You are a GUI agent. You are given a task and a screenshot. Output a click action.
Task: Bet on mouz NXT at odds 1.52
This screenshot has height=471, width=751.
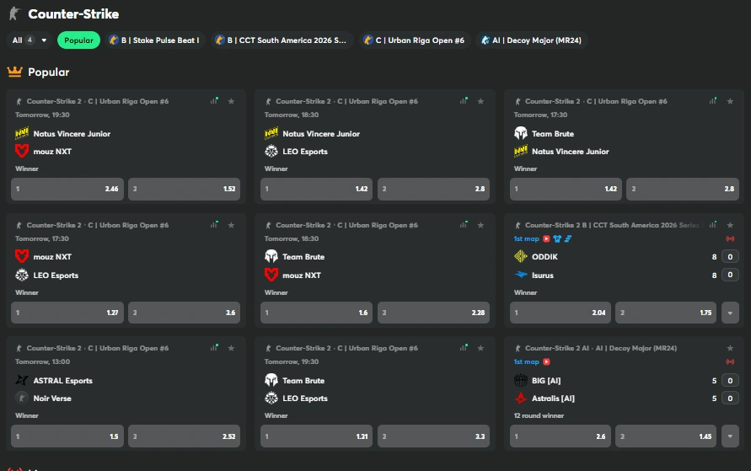(x=185, y=189)
